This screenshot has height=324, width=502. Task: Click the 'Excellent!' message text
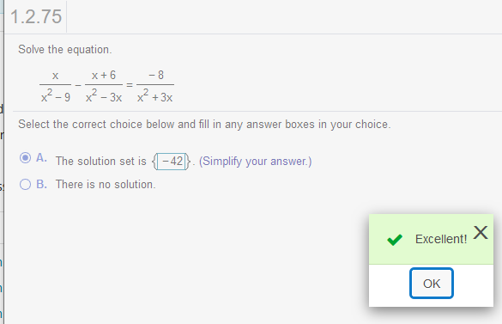441,239
